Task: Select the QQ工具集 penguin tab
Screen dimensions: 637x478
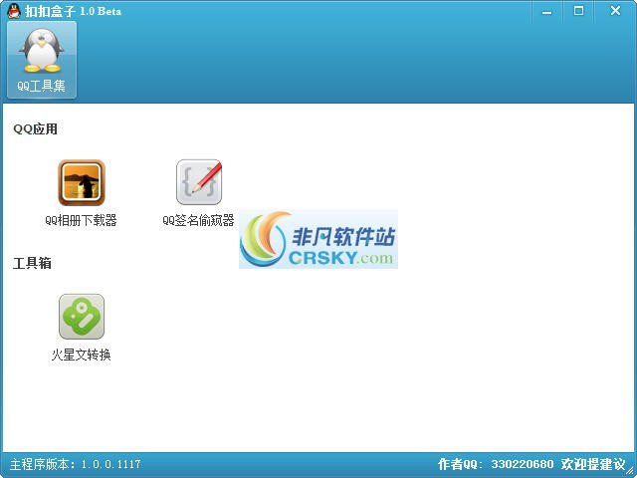Action: point(42,60)
